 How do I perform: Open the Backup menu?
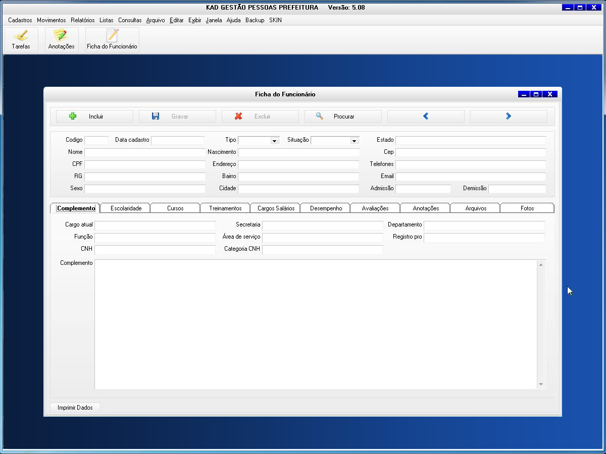(255, 20)
